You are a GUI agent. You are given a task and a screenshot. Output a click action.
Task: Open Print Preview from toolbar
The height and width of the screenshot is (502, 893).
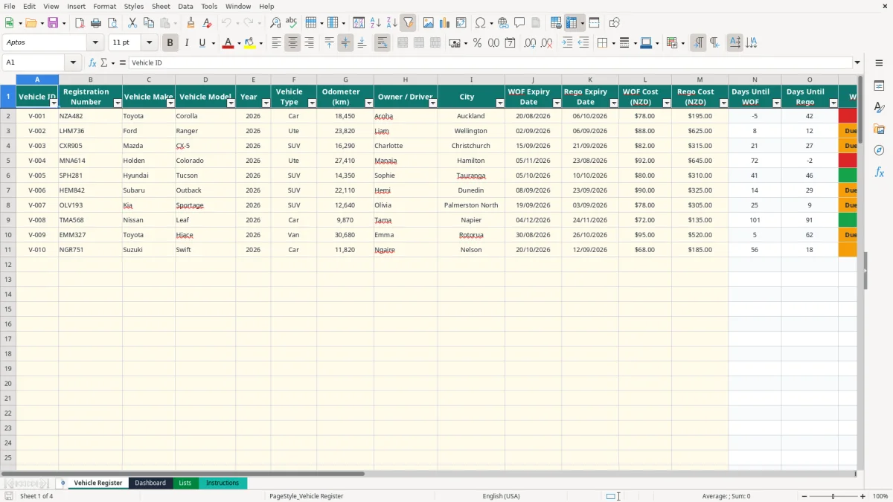click(112, 23)
